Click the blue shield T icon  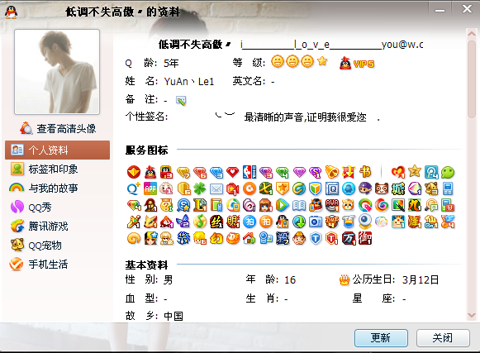coord(316,238)
